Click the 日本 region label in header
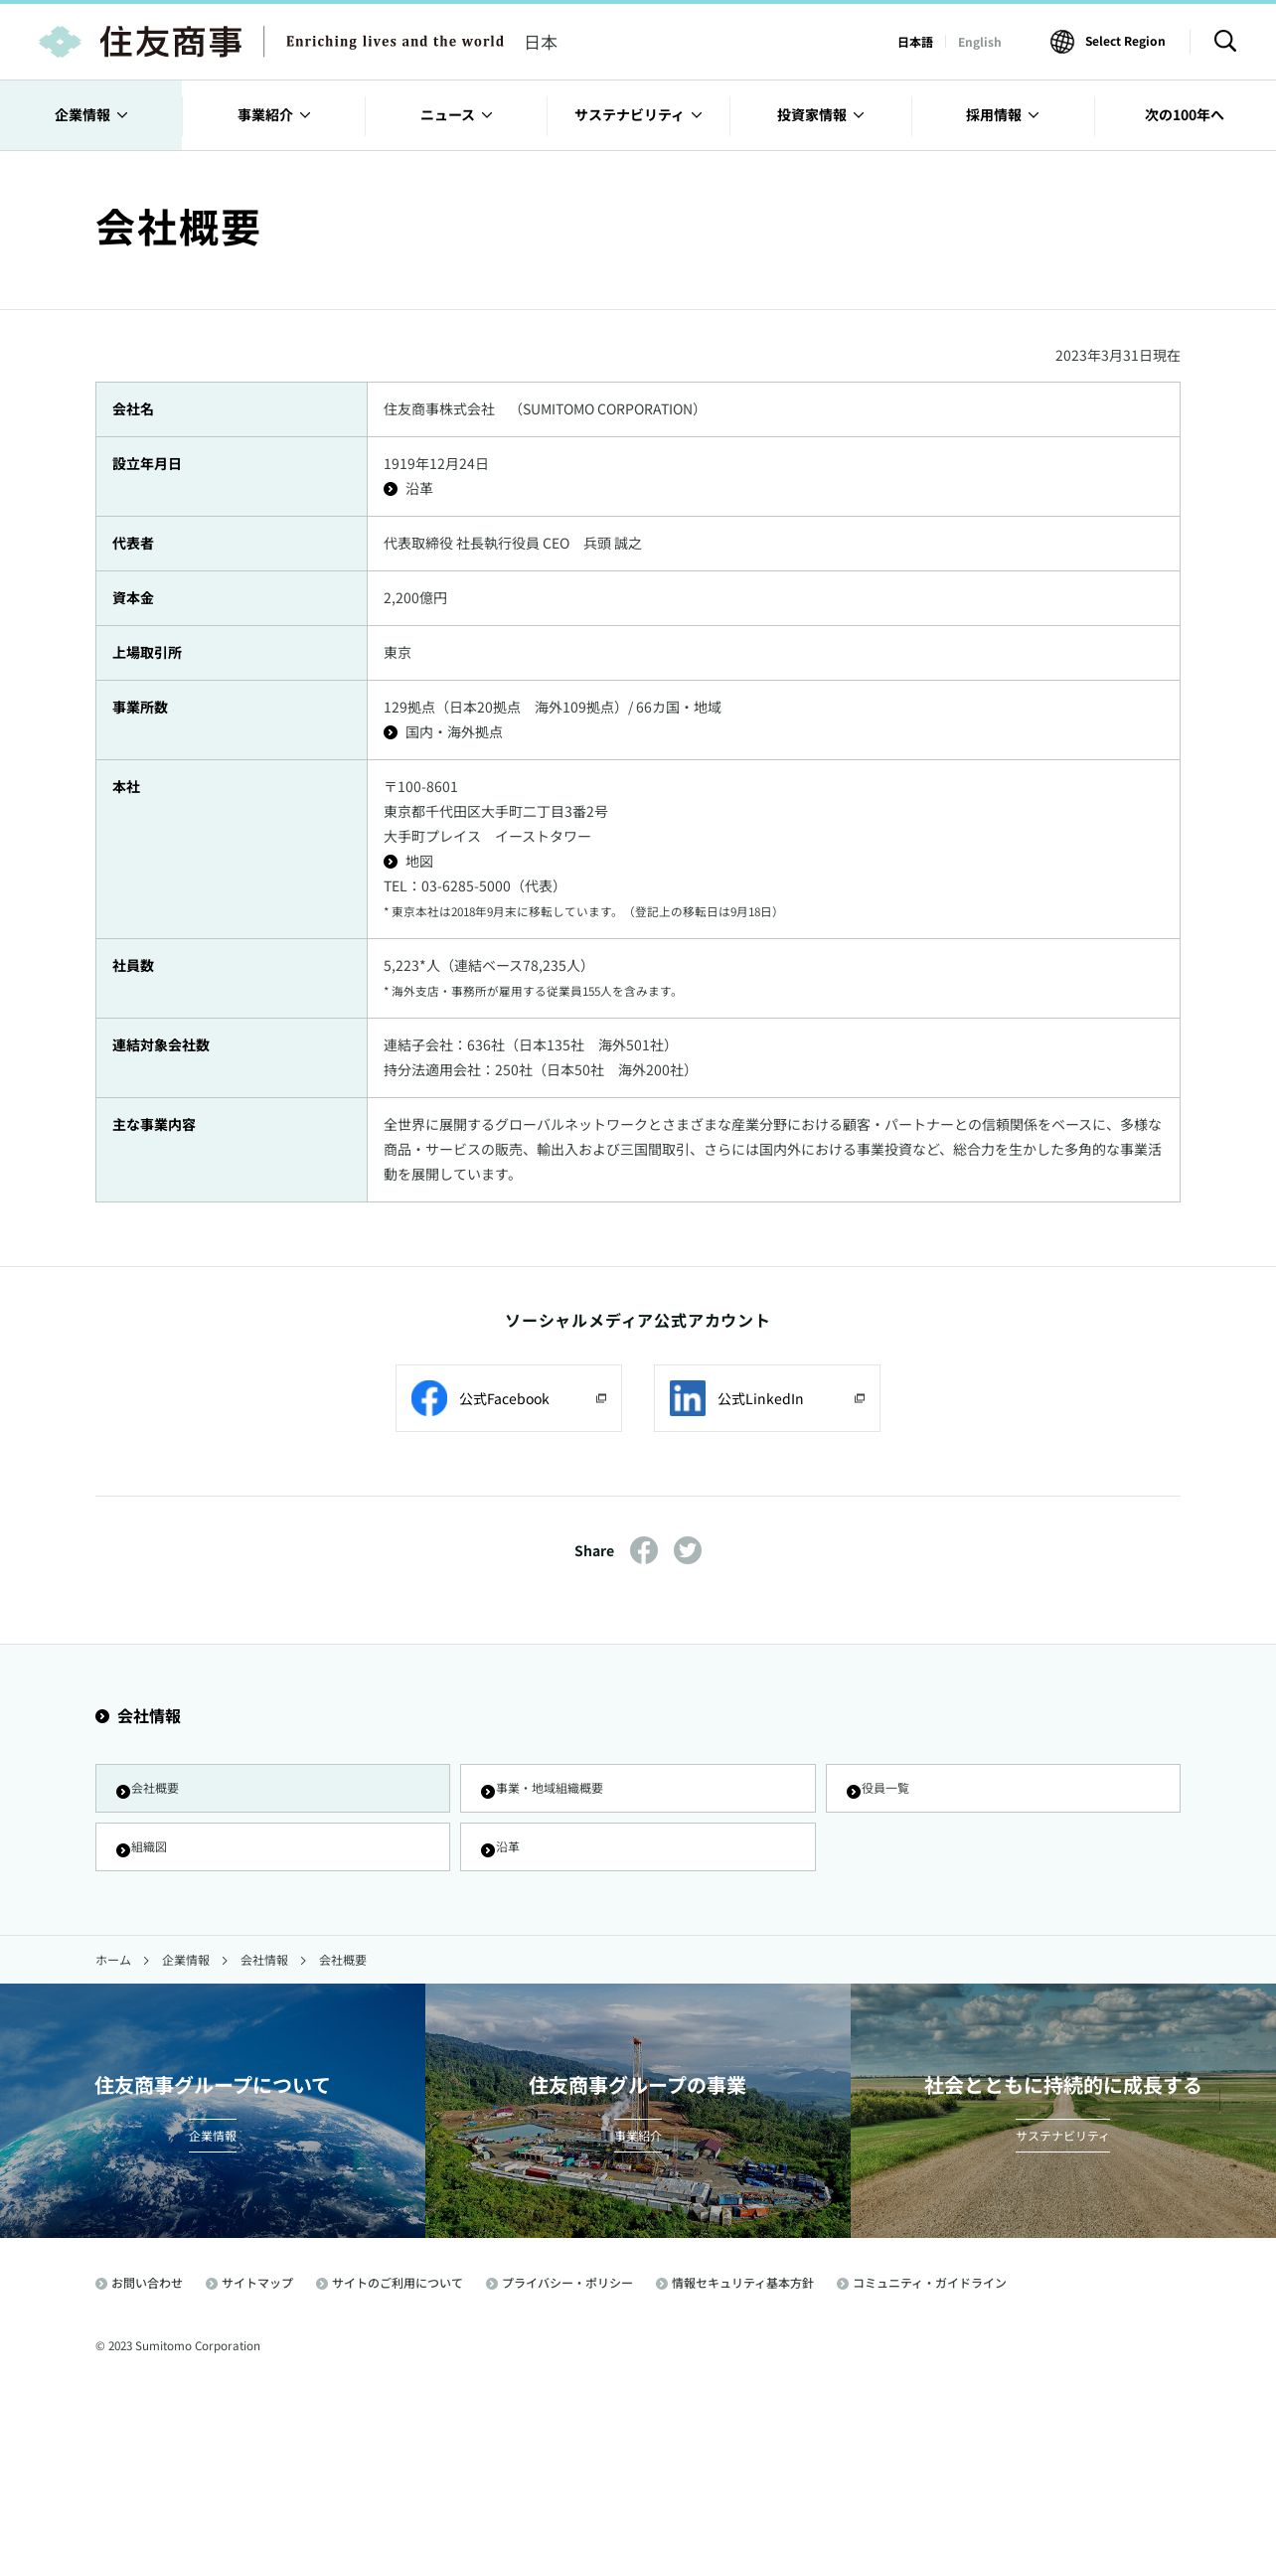This screenshot has width=1276, height=2552. [x=541, y=43]
